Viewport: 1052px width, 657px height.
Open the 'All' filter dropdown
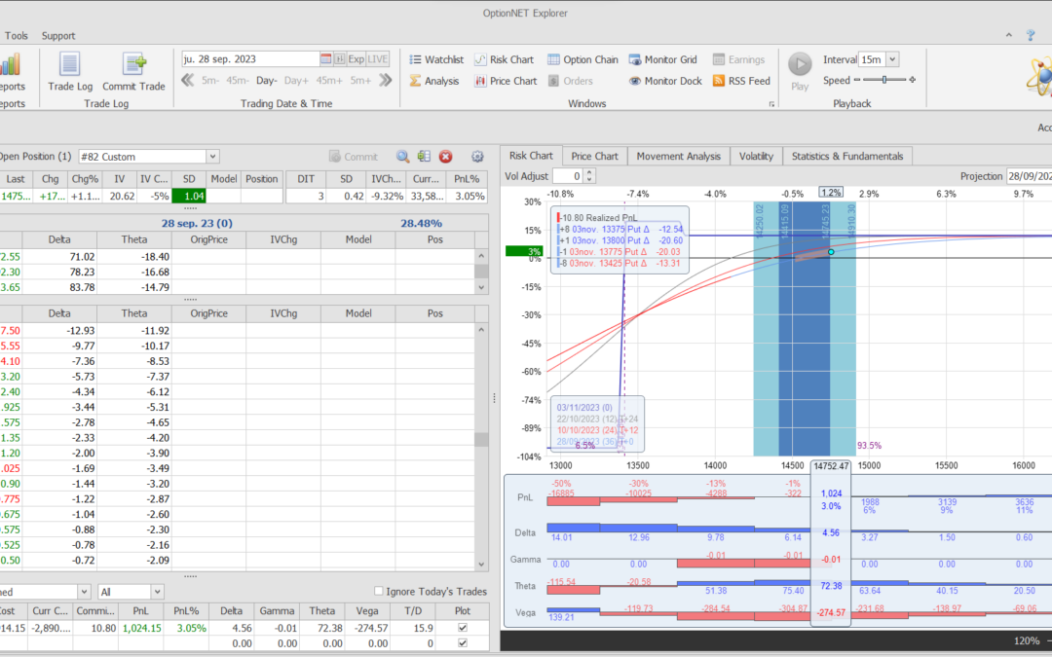pyautogui.click(x=157, y=592)
